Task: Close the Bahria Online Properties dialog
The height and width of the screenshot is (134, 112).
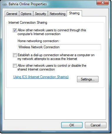Action: click(103, 3)
